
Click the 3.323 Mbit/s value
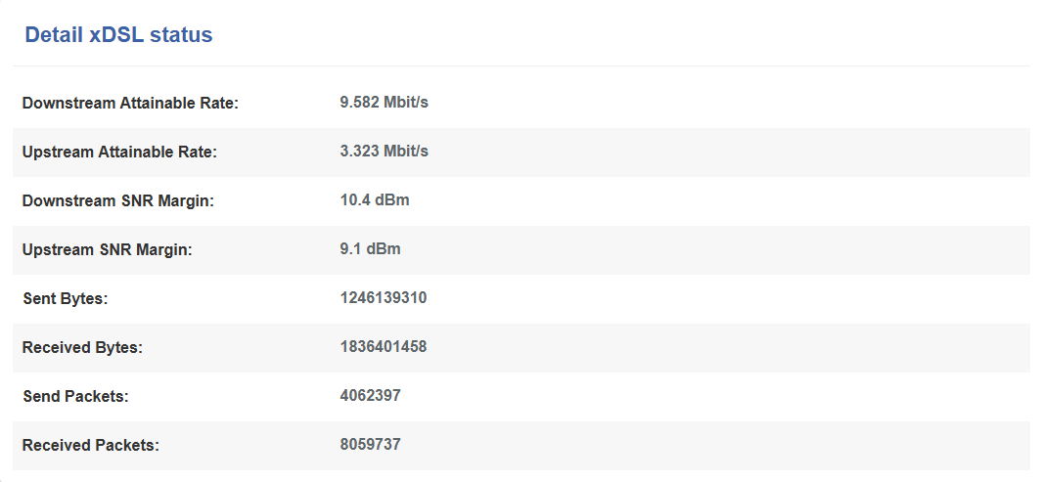(384, 152)
